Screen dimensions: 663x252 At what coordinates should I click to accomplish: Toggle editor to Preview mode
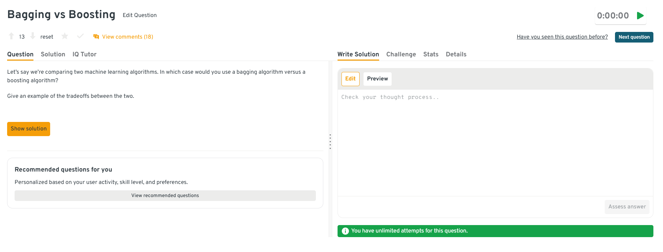(x=377, y=79)
